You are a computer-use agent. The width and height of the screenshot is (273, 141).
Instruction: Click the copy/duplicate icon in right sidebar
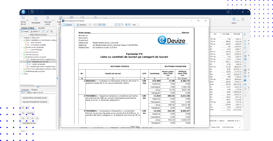coord(245,59)
